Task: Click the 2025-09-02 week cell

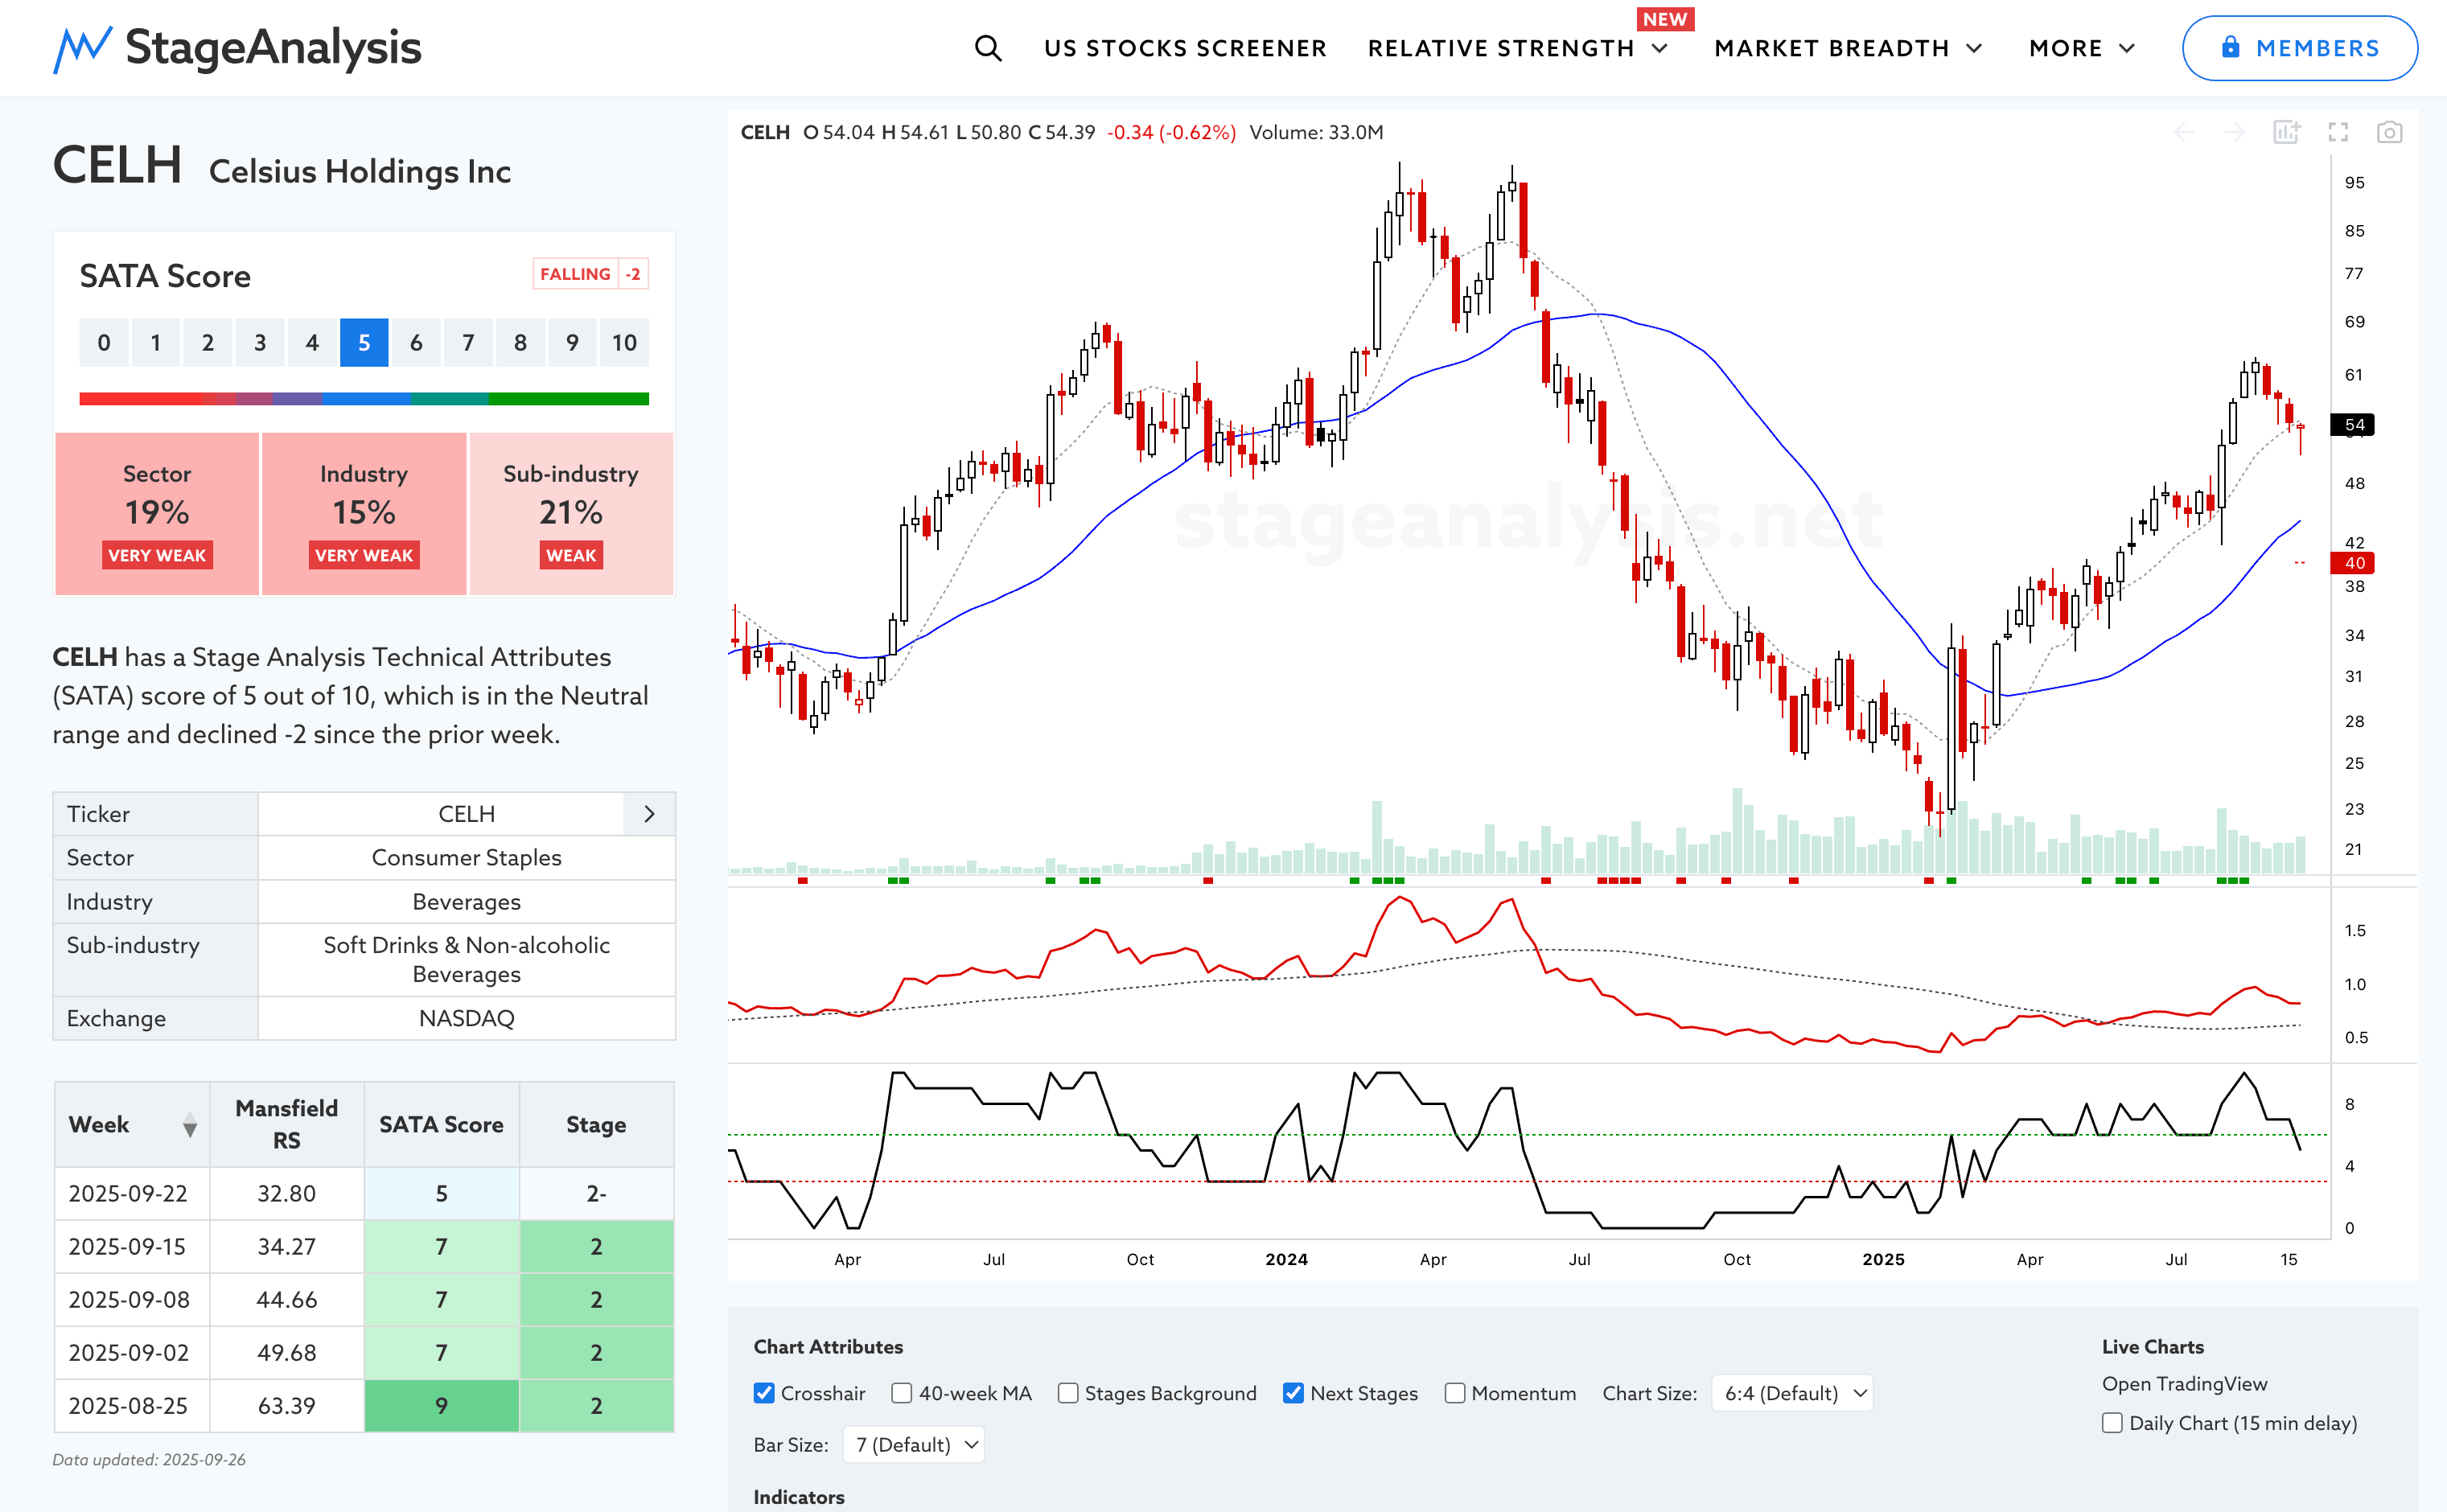Action: 132,1352
